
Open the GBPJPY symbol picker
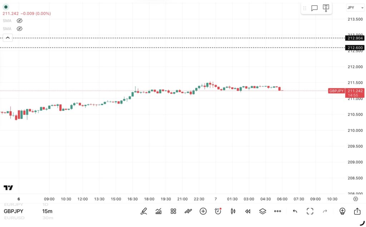[x=14, y=211]
